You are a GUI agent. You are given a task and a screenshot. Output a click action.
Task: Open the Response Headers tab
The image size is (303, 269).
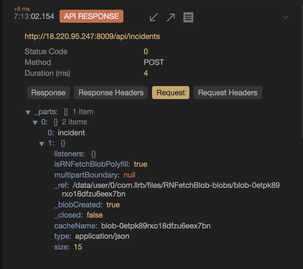111,93
